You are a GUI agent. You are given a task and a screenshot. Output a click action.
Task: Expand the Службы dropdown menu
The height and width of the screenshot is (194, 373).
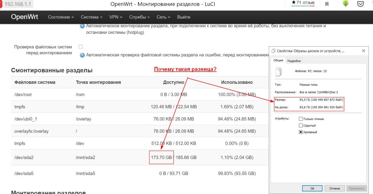(139, 17)
